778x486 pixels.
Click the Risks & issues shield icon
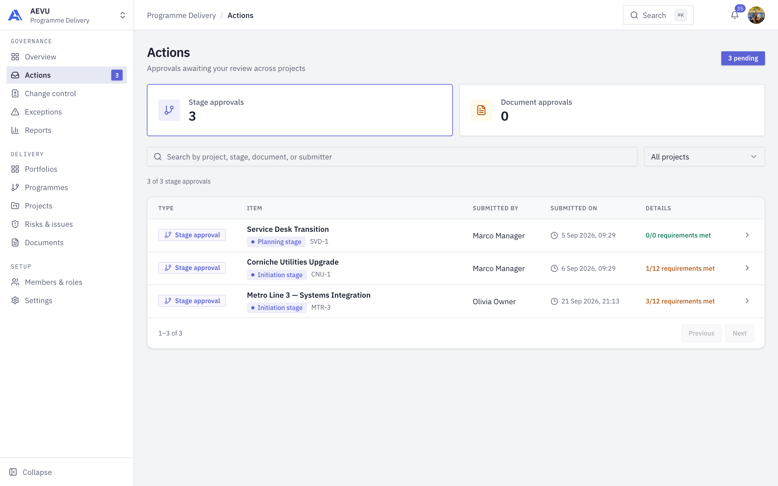click(x=15, y=224)
